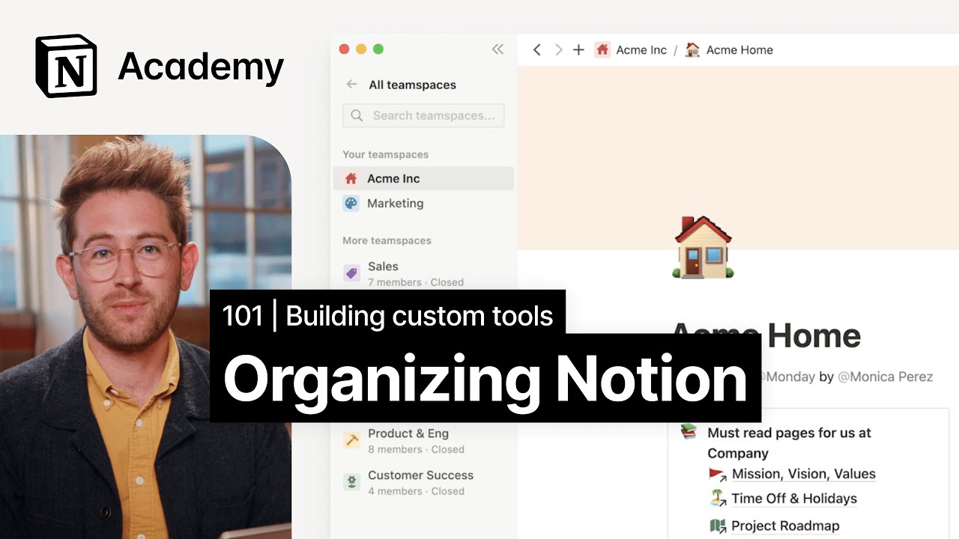The width and height of the screenshot is (959, 539).
Task: Click the large house page icon
Action: 703,248
